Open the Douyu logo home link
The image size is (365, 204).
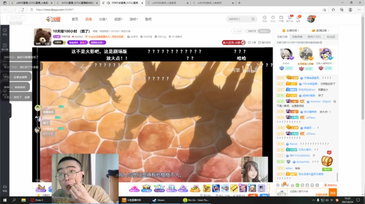(53, 19)
